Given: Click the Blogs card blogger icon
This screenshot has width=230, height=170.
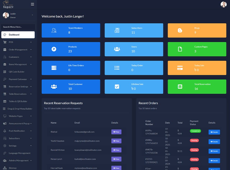Looking at the screenshot, I should pyautogui.click(x=180, y=30).
